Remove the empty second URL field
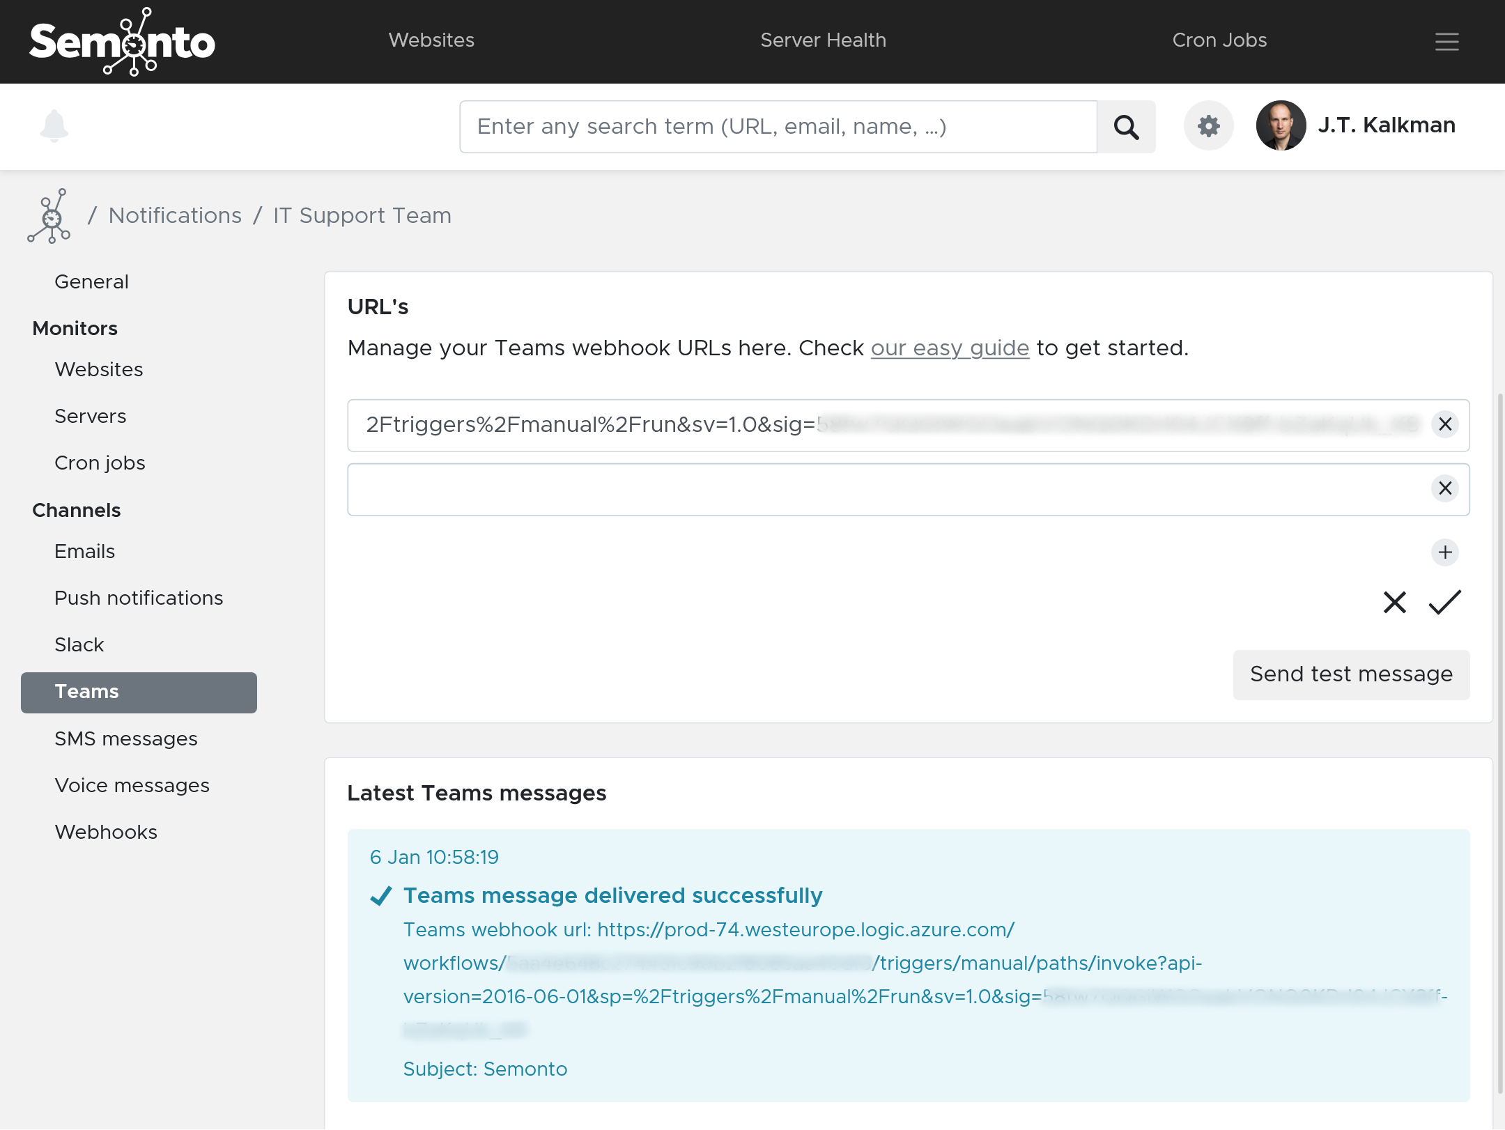Image resolution: width=1505 pixels, height=1130 pixels. tap(1445, 488)
